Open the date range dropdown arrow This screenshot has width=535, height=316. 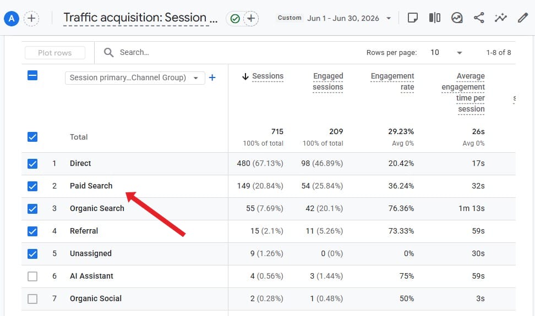(x=389, y=18)
